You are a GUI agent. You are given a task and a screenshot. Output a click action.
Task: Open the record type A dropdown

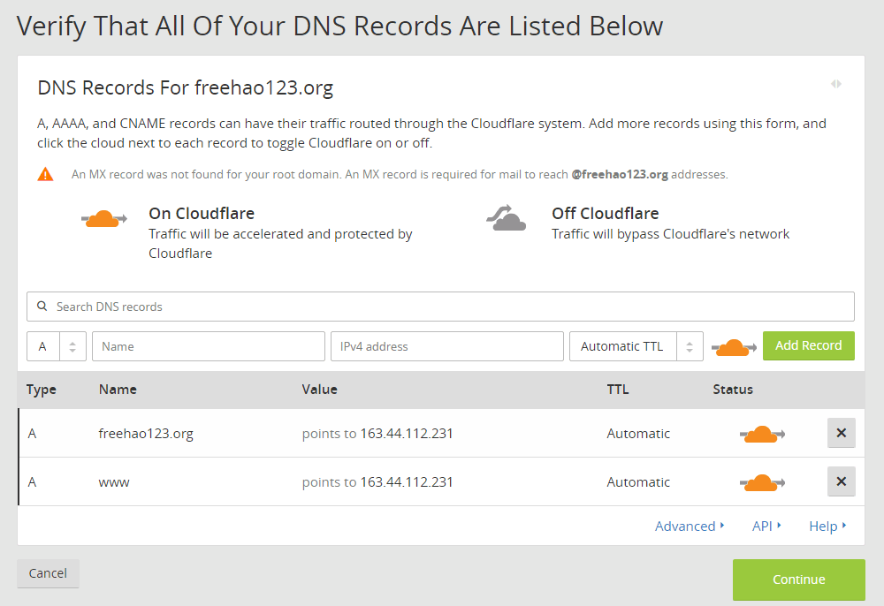pos(57,346)
